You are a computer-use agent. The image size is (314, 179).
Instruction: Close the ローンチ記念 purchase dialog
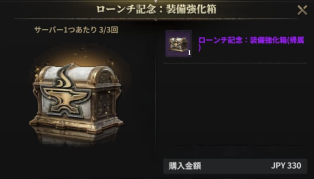[x=302, y=10]
